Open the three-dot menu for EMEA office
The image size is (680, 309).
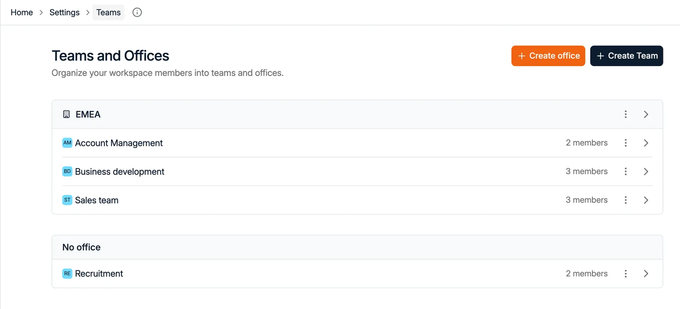[626, 114]
